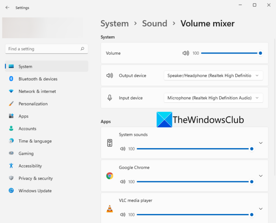Click the Google Chrome app icon
The height and width of the screenshot is (223, 276).
tap(110, 176)
